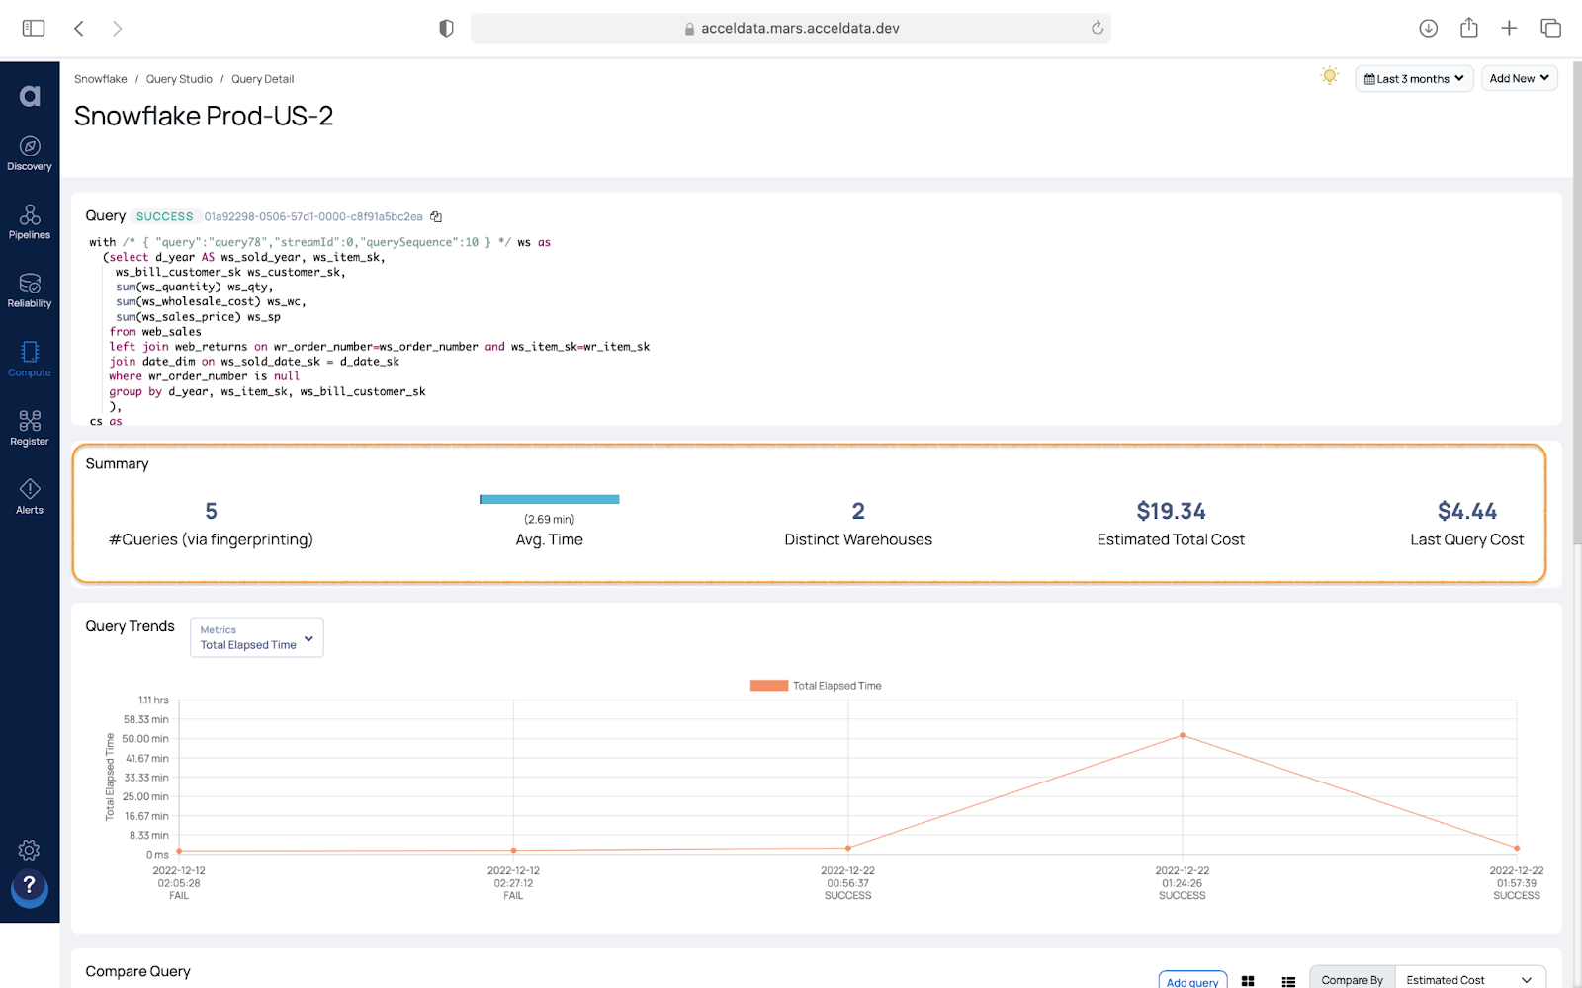Switch Compare Query to grid view

(1248, 981)
